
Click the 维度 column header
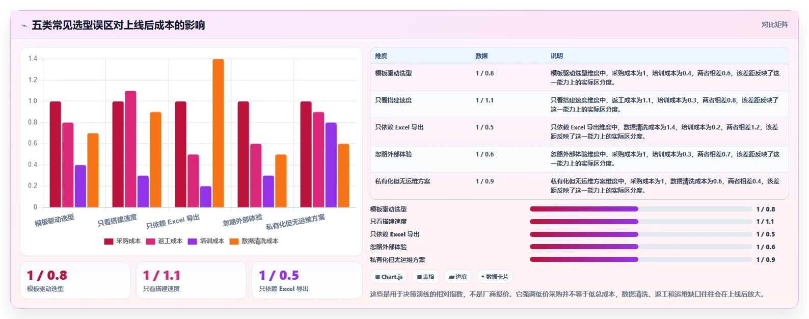click(381, 56)
